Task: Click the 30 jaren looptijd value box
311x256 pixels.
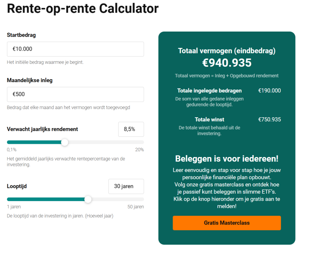Action: [126, 186]
